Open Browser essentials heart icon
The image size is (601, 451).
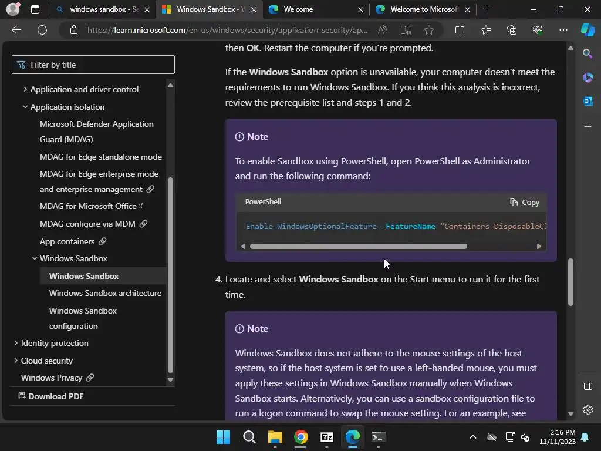point(538,30)
